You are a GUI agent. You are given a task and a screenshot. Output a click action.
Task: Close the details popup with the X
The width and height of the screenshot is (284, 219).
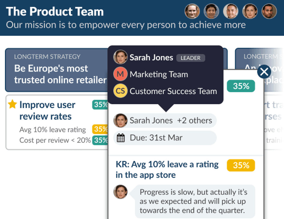(x=264, y=72)
